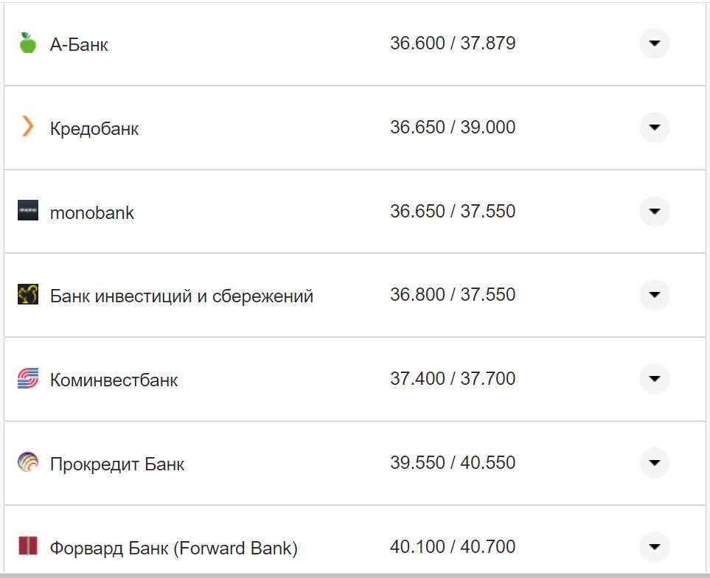Click the Кредобанк bank name
The width and height of the screenshot is (710, 578).
click(x=94, y=129)
